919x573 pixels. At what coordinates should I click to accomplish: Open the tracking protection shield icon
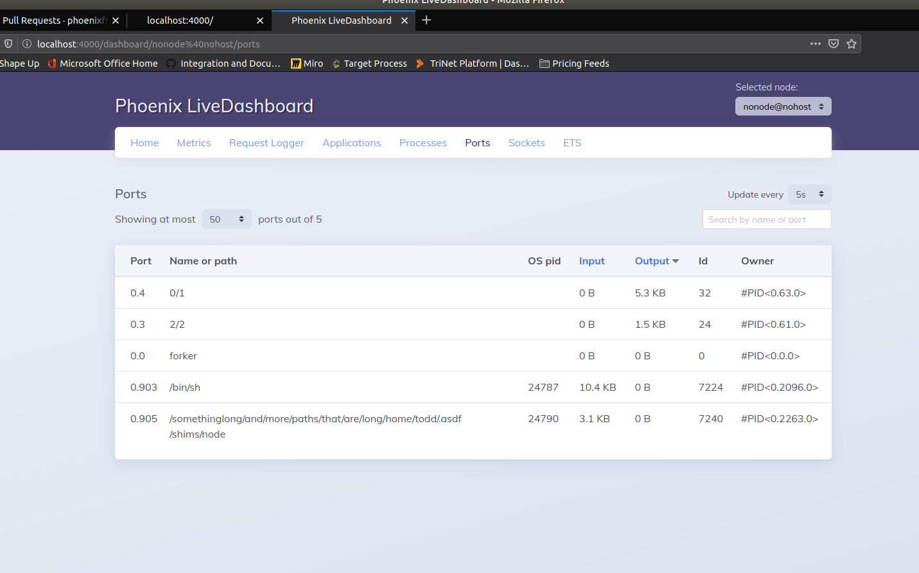tap(7, 44)
